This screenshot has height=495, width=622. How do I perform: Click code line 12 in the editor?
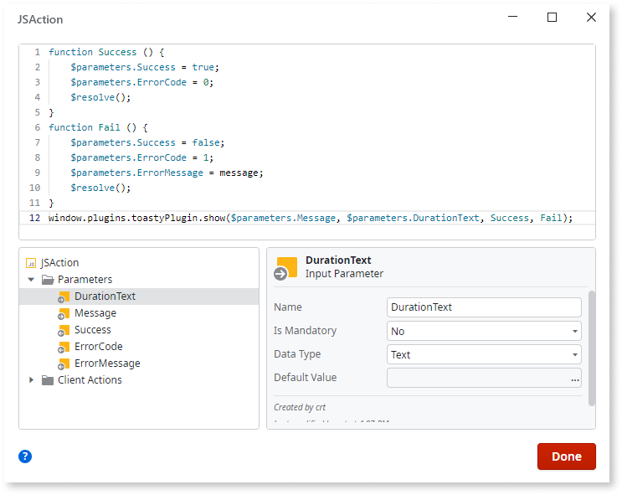click(310, 218)
